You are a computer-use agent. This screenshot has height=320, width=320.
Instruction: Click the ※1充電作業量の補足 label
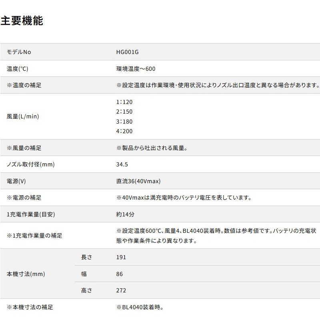(x=34, y=236)
